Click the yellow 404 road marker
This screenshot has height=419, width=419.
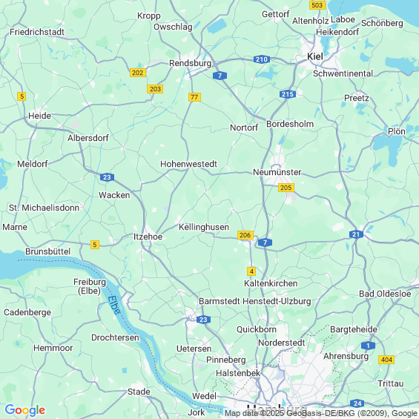pyautogui.click(x=386, y=360)
